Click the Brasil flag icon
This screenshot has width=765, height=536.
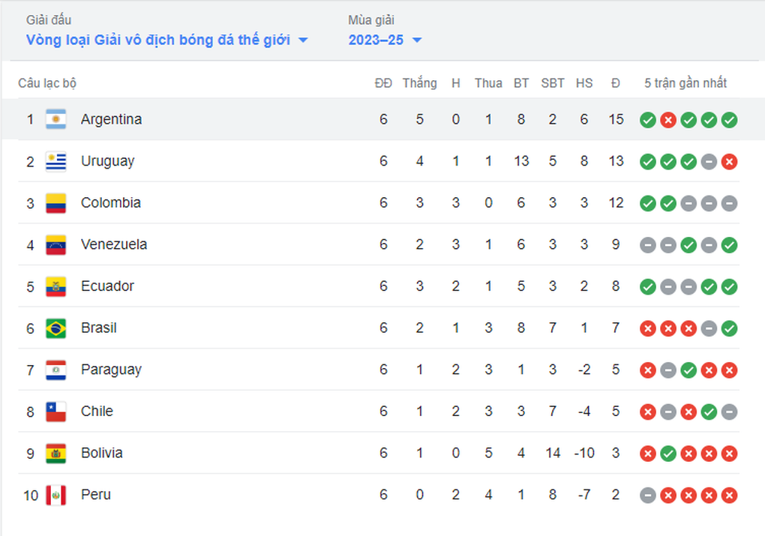55,328
